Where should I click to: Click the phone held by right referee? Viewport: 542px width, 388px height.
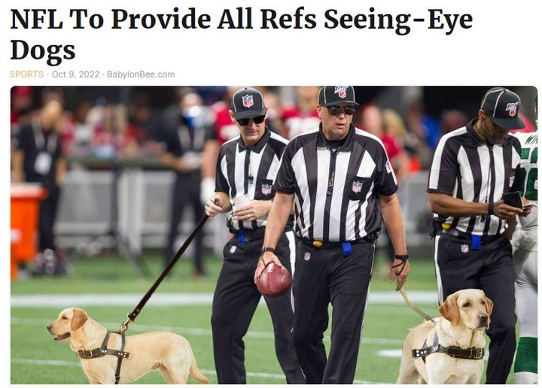pyautogui.click(x=513, y=199)
